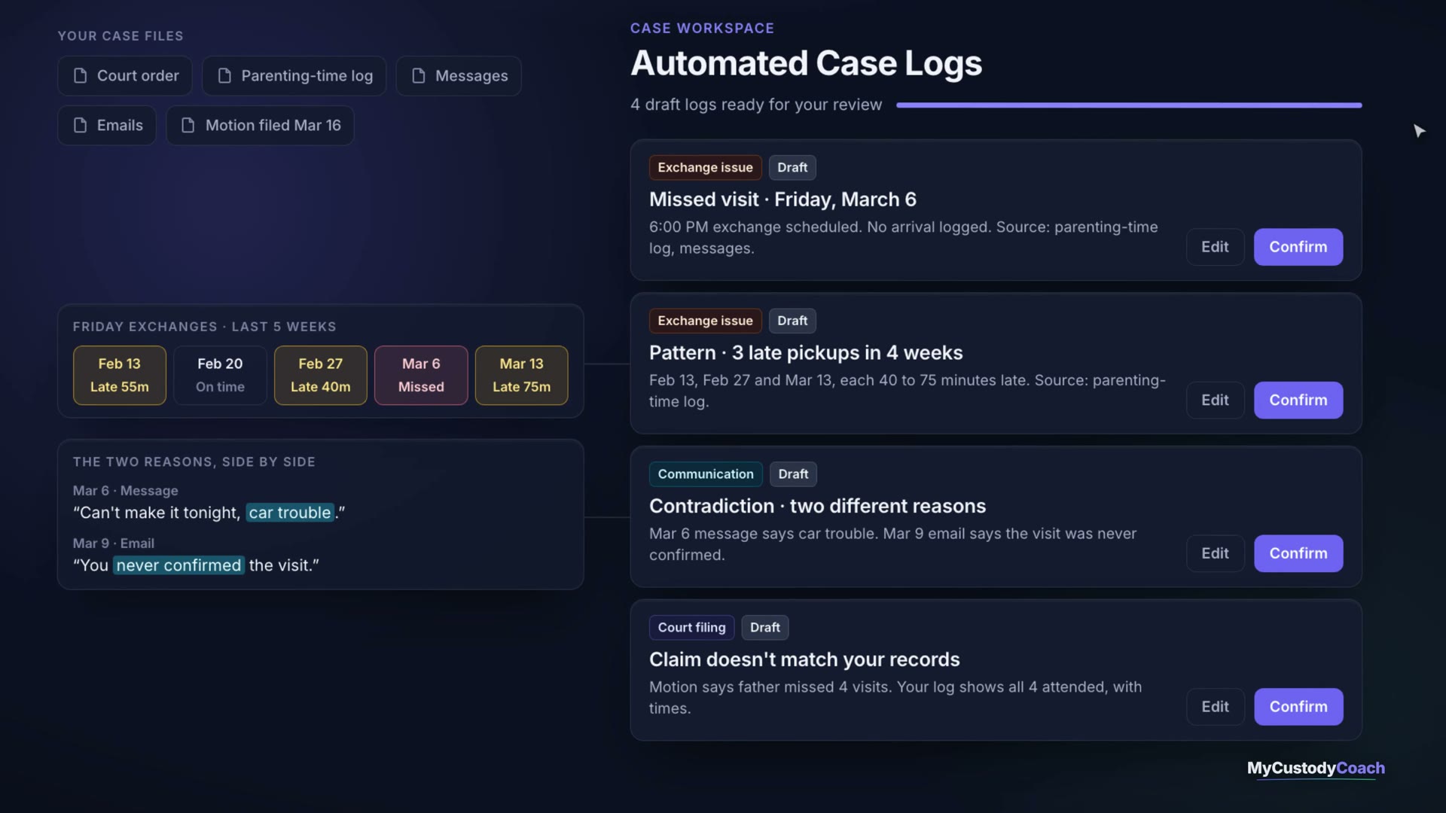Select the Feb 27 Late 40m exchange tile
Viewport: 1446px width, 813px height.
(321, 376)
